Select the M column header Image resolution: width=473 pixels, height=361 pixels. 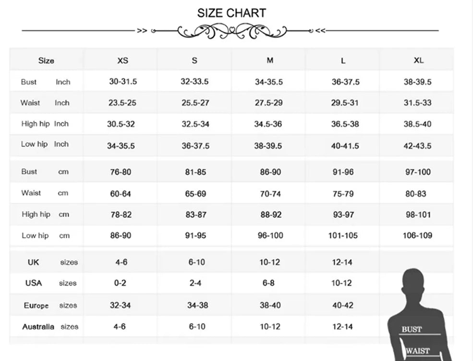pyautogui.click(x=270, y=61)
